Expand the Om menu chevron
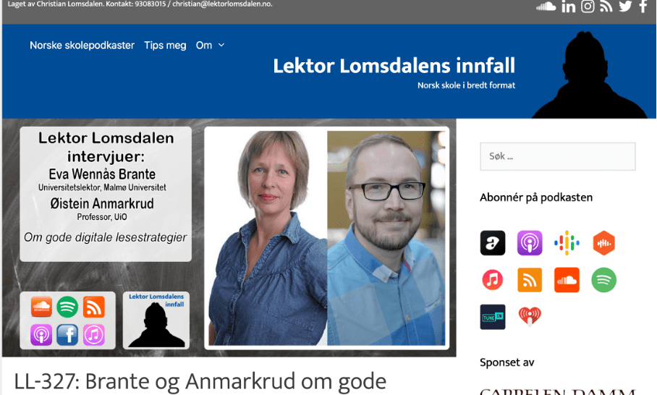 (221, 46)
